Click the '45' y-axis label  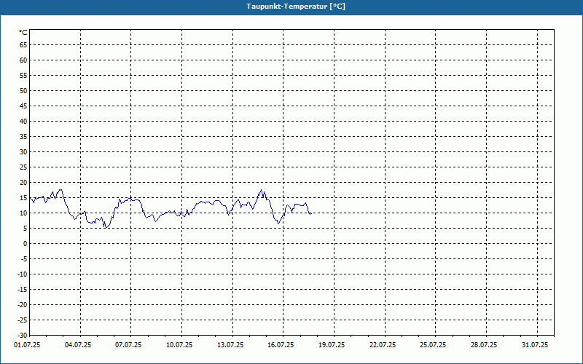point(23,106)
